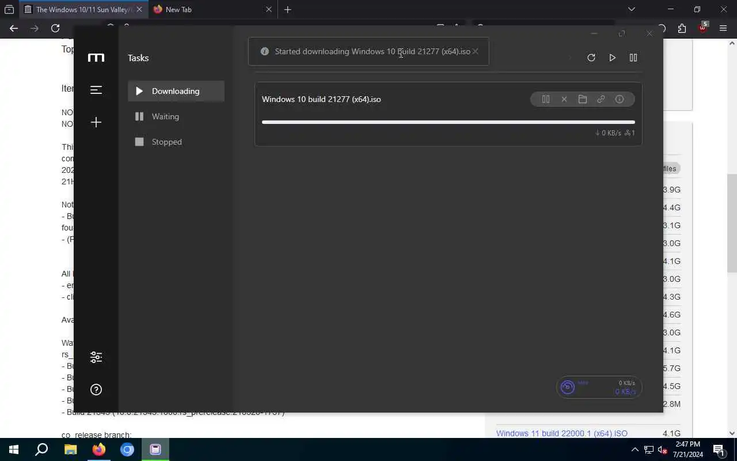Click the scrollbar down arrow in Firefox

(x=732, y=433)
